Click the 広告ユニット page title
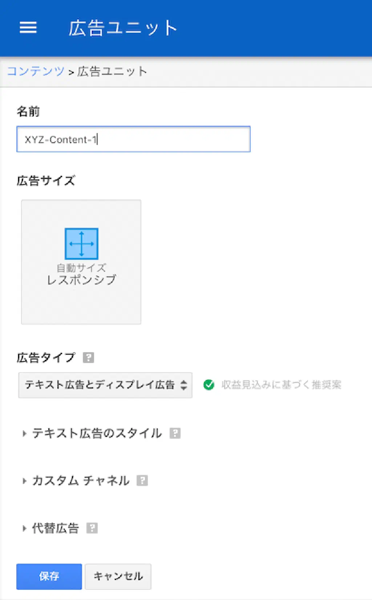Viewport: 372px width, 600px height. [x=123, y=28]
